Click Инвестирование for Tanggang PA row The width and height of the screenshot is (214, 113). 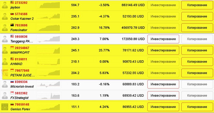coord(163,39)
